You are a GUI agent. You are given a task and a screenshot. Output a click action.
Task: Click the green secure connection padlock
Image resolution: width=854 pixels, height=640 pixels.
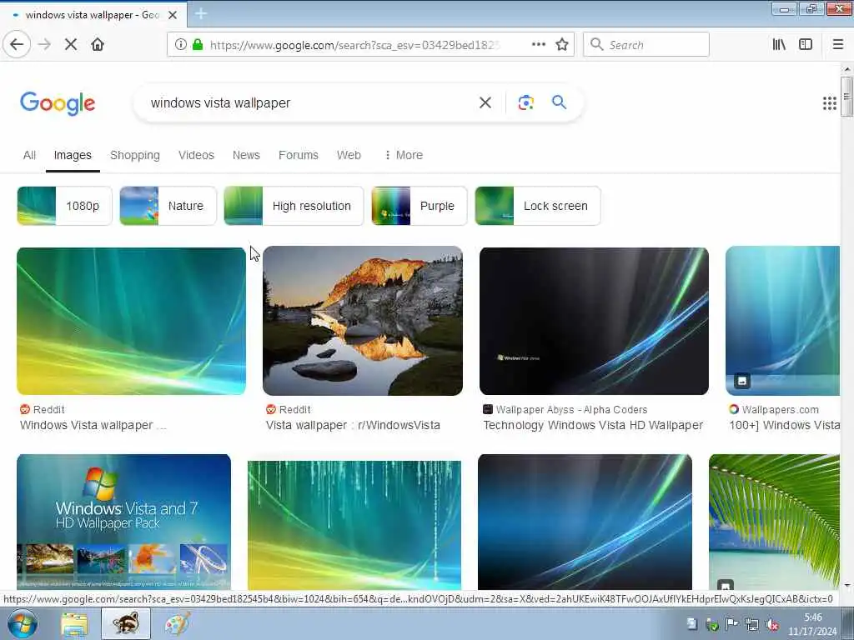click(198, 45)
